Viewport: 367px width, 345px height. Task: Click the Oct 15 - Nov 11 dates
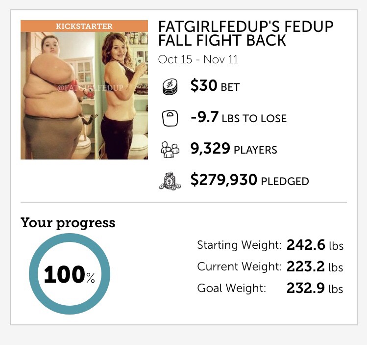[x=198, y=59]
